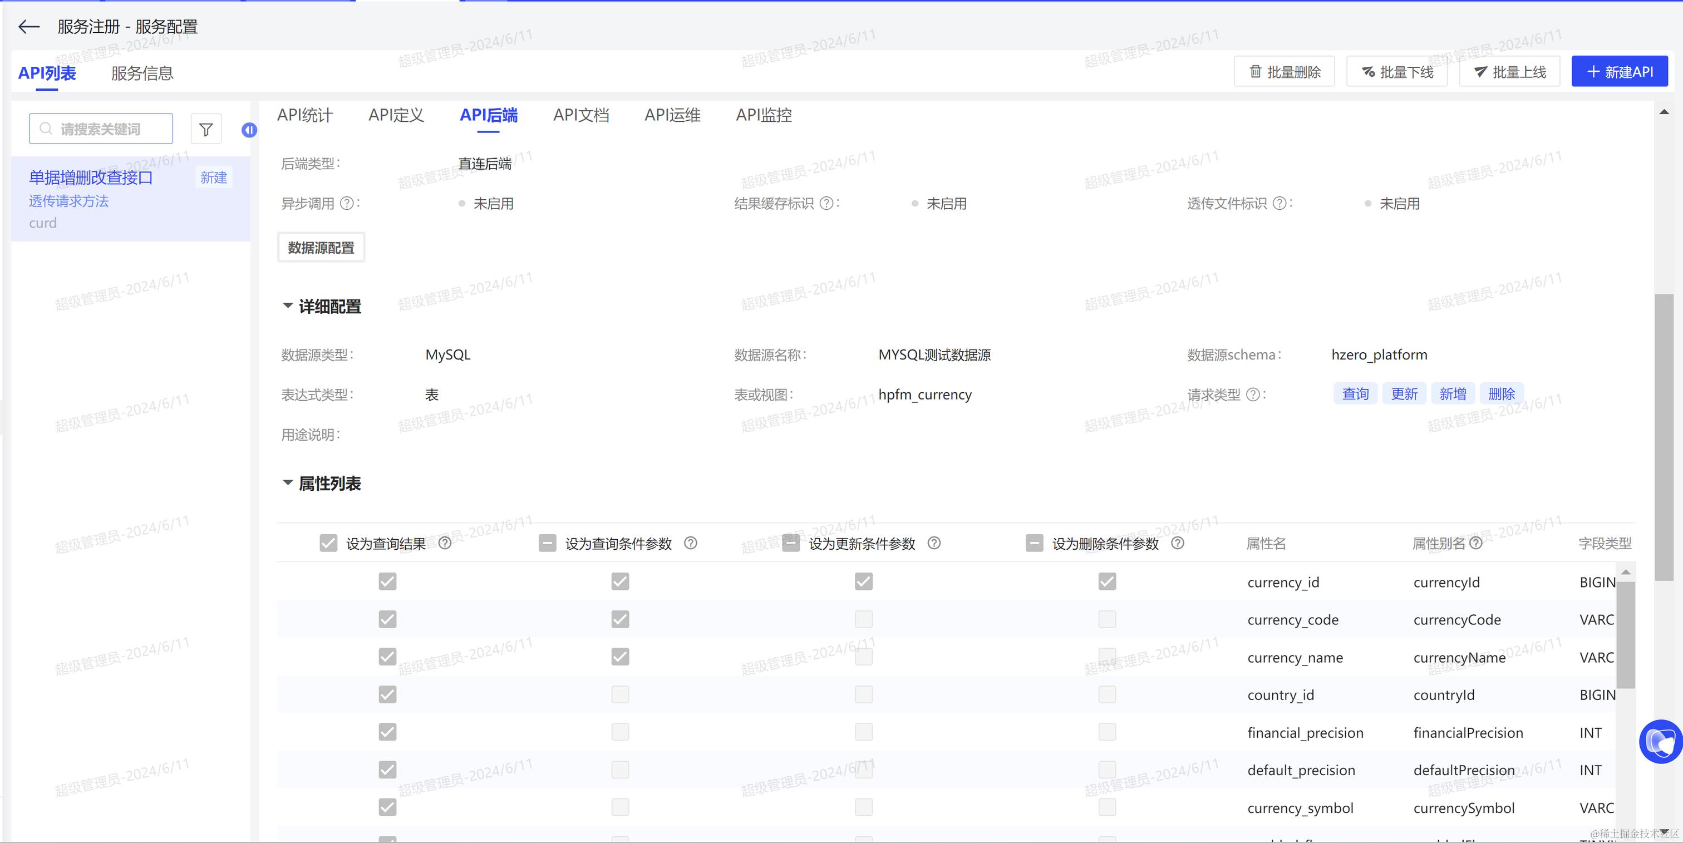Click the 批量删除 button
This screenshot has height=843, width=1683.
1284,72
